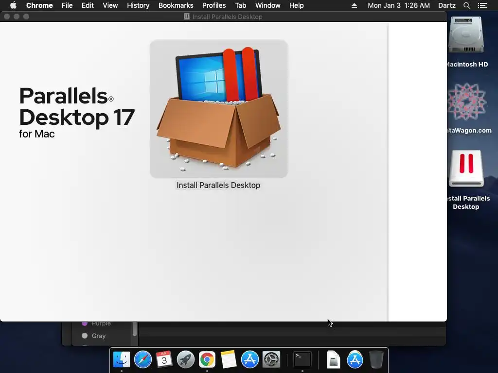
Task: Open Notes from the Dock
Action: point(229,360)
